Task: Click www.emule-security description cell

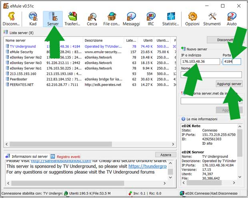Action: tap(103, 52)
